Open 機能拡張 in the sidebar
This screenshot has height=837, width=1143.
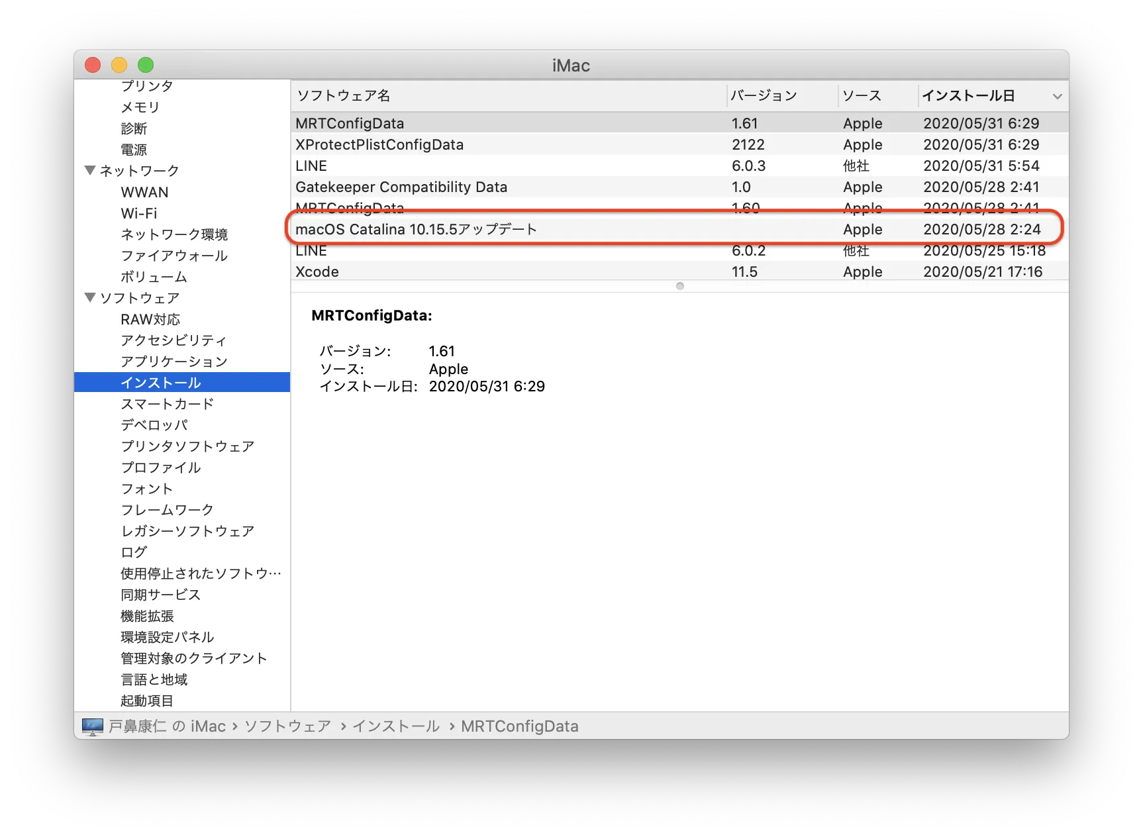coord(147,616)
